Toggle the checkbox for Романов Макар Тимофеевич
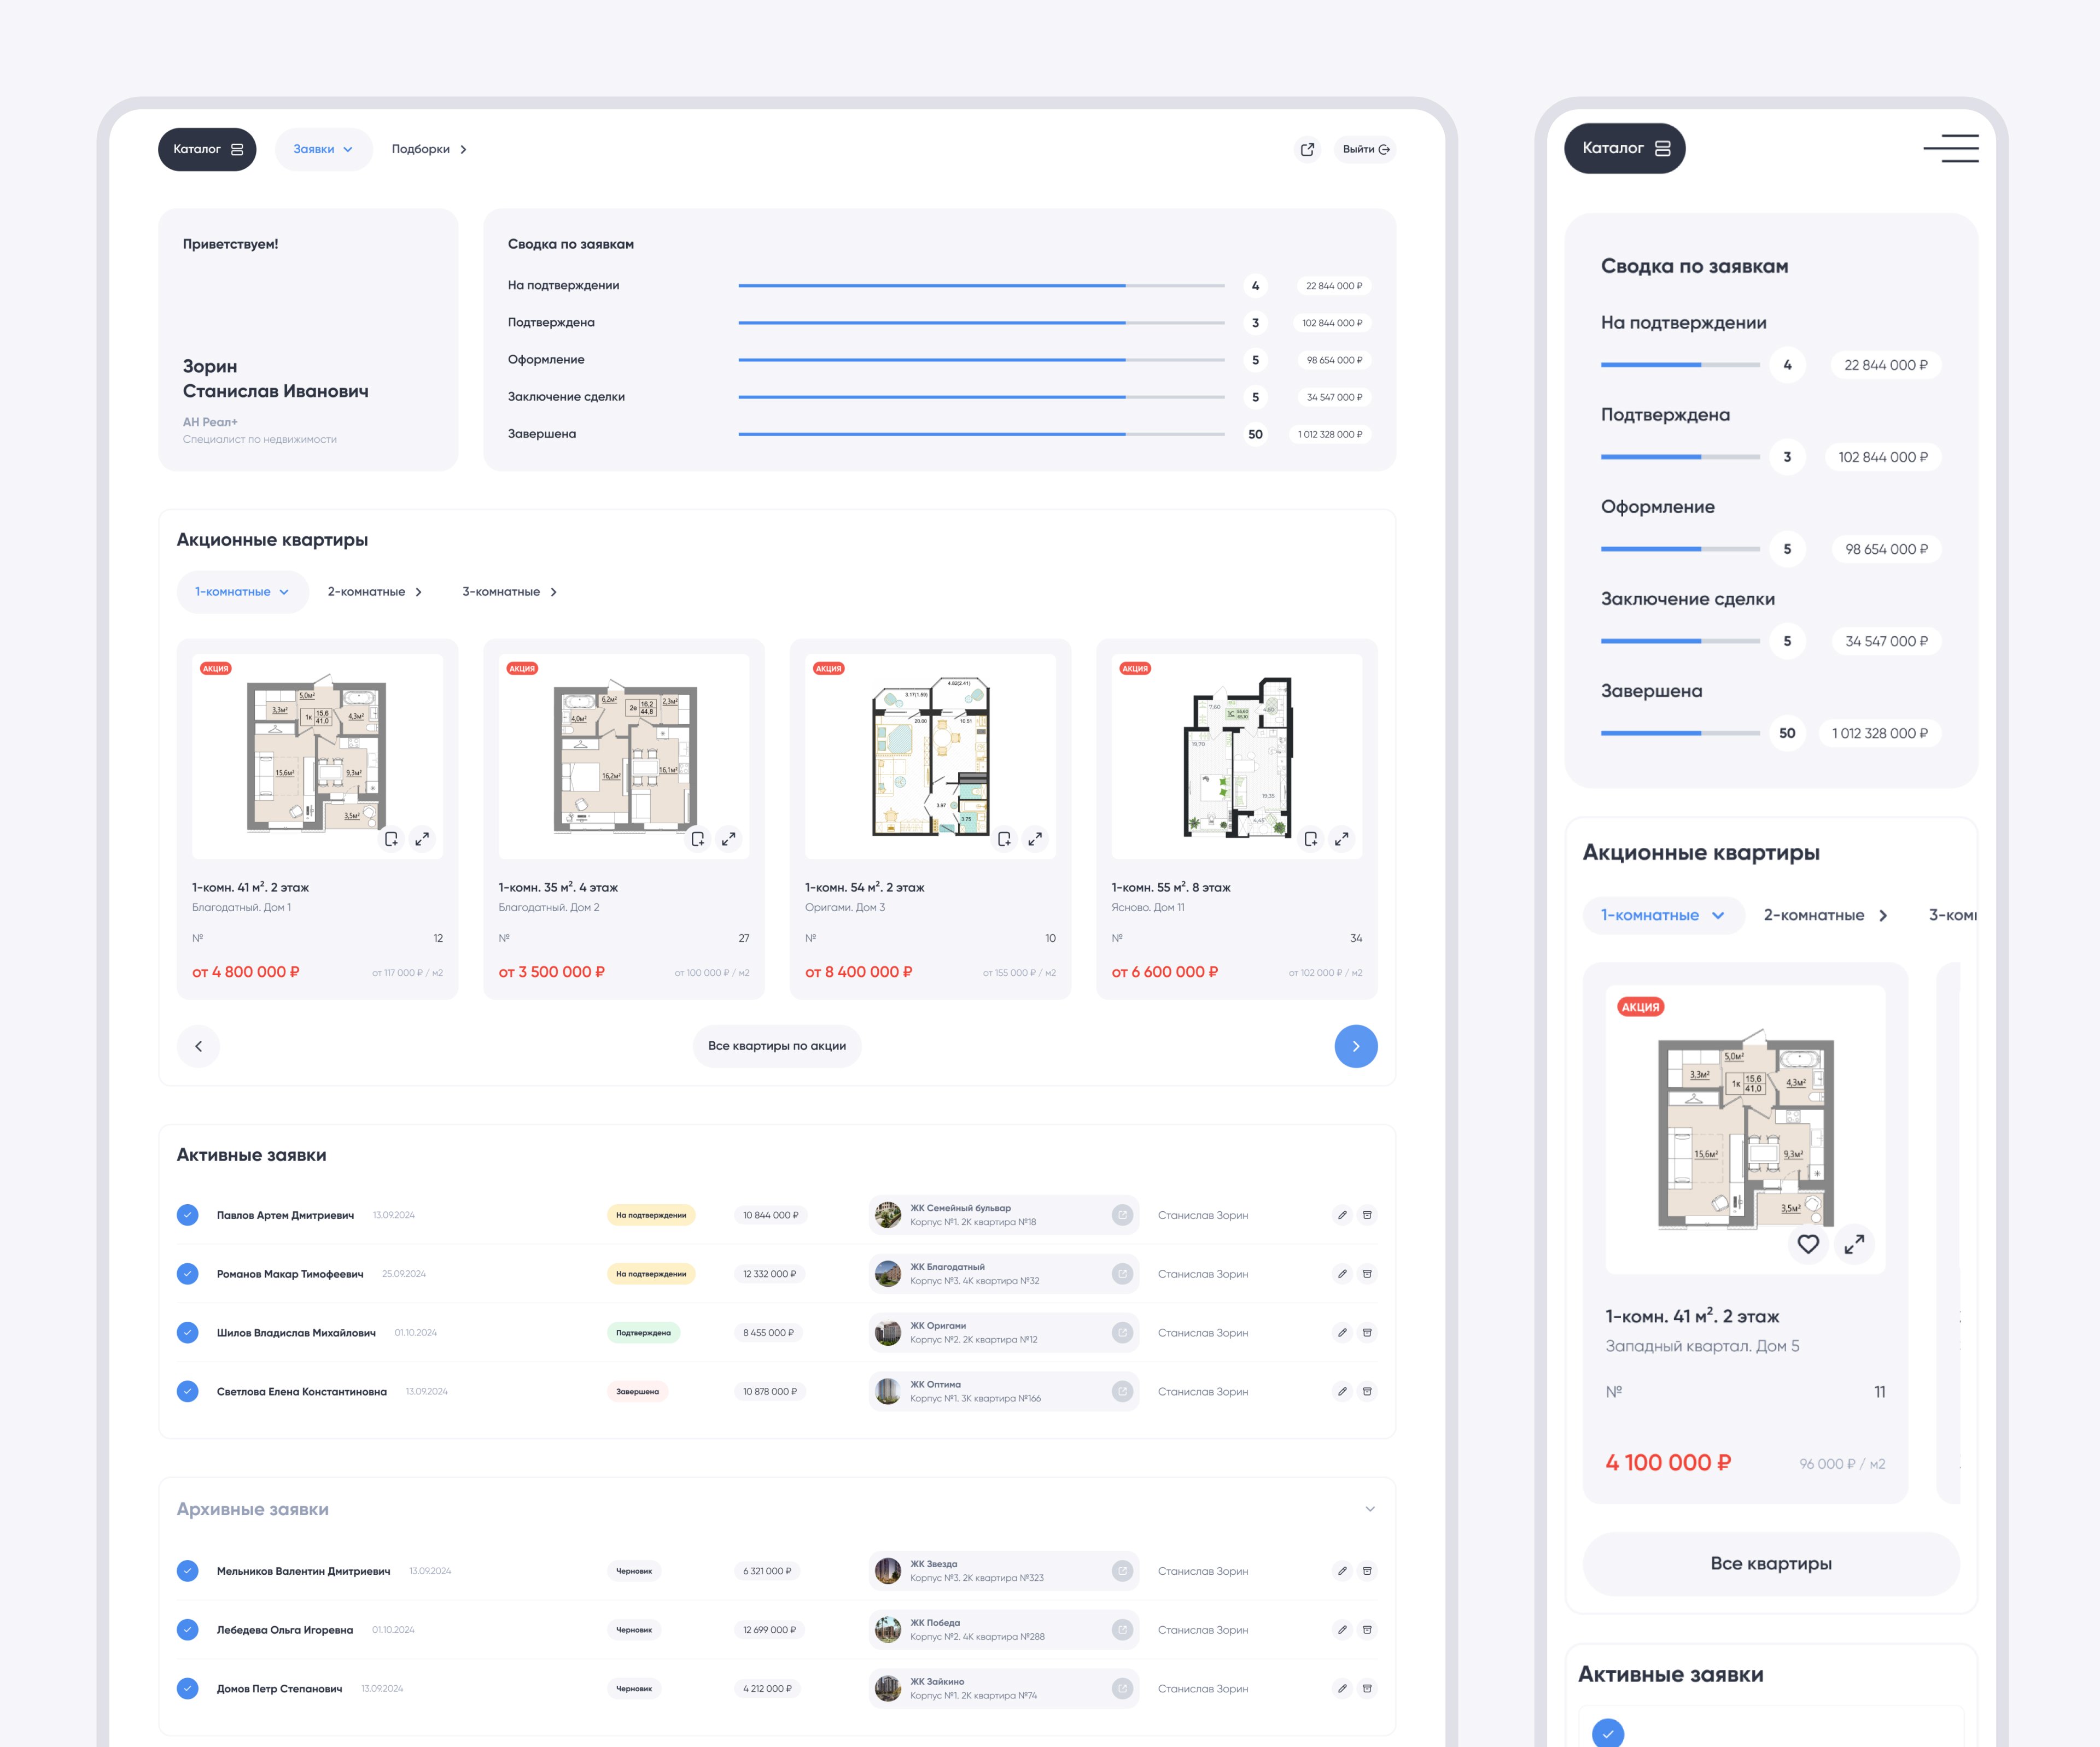The height and width of the screenshot is (1747, 2100). (187, 1273)
